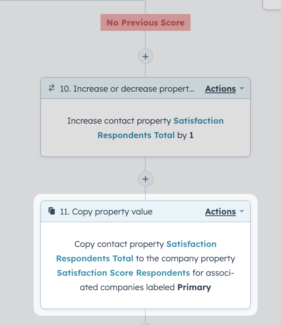Click the copy icon on step 11
This screenshot has height=325, width=281.
52,211
